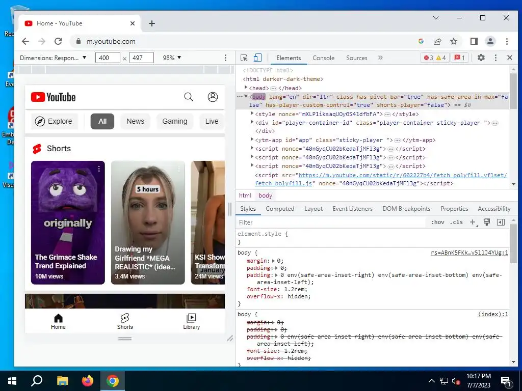Expand the ytm-app element node
The image size is (522, 391).
pyautogui.click(x=252, y=139)
